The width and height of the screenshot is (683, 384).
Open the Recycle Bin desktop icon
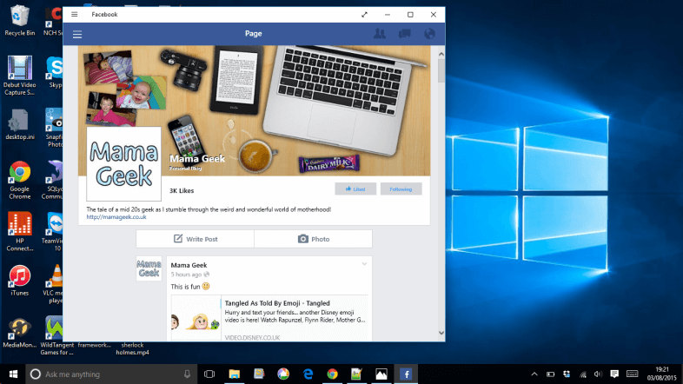click(20, 20)
